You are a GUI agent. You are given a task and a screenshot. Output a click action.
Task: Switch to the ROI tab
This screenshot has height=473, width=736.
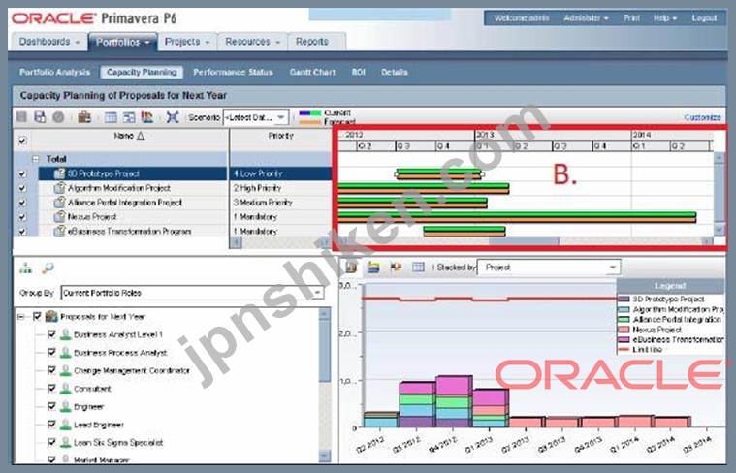(x=359, y=72)
